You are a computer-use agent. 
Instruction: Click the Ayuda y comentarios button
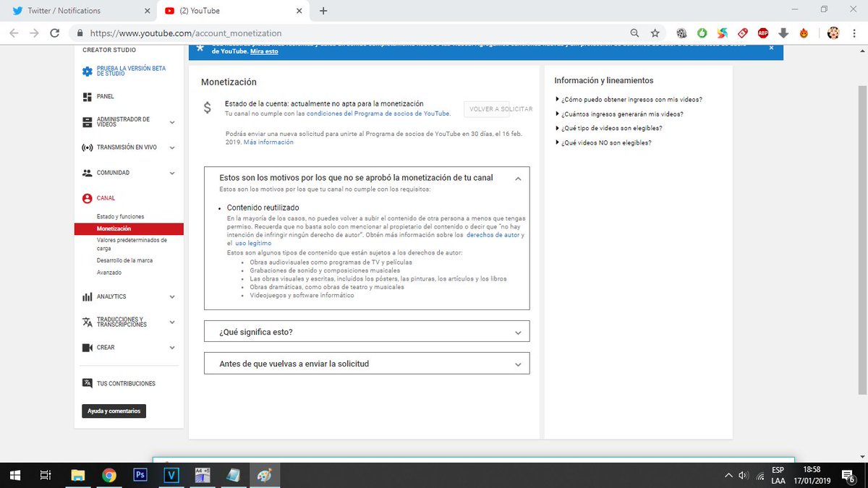[114, 411]
